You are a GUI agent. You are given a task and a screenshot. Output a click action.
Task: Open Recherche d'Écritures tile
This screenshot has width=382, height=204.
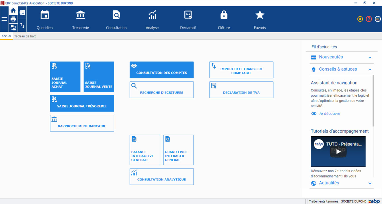[162, 90]
